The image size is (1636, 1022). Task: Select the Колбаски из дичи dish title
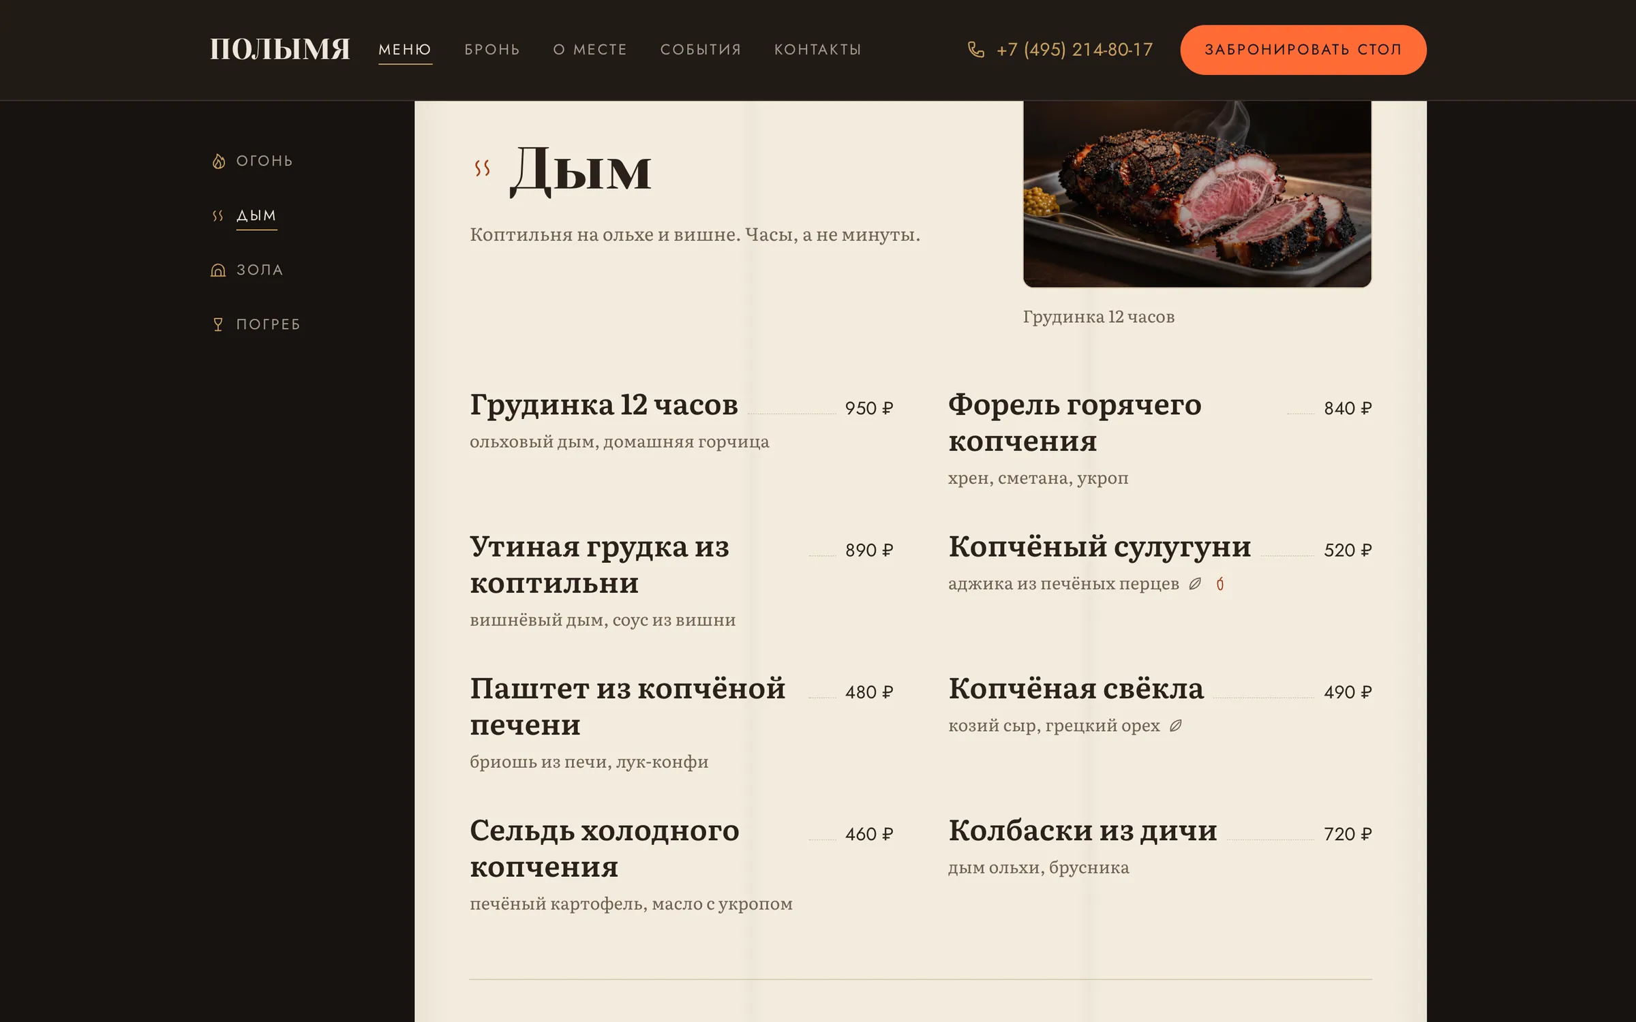(1082, 831)
